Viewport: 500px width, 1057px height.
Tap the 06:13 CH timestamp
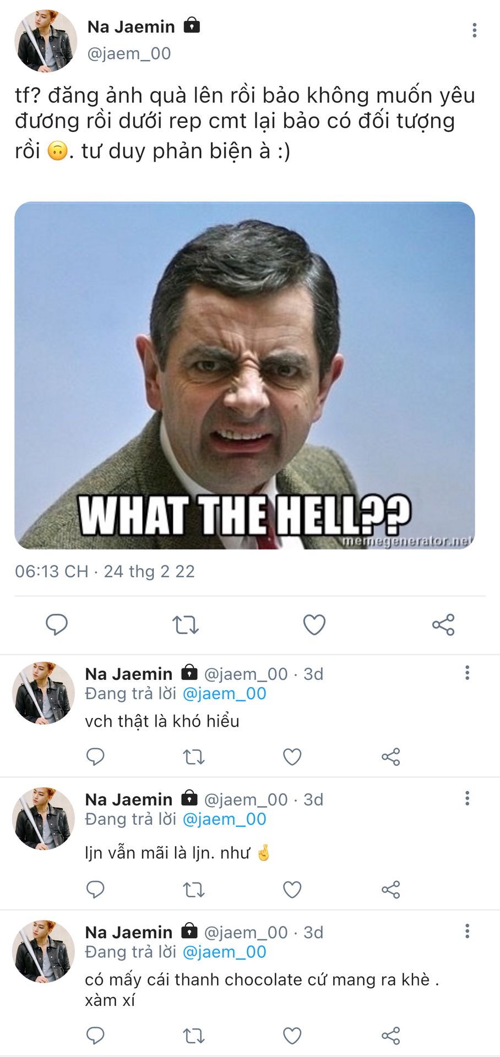[x=51, y=571]
